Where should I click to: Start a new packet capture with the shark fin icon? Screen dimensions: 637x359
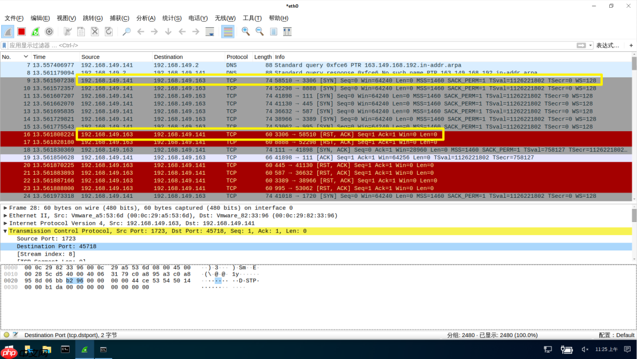click(x=7, y=31)
